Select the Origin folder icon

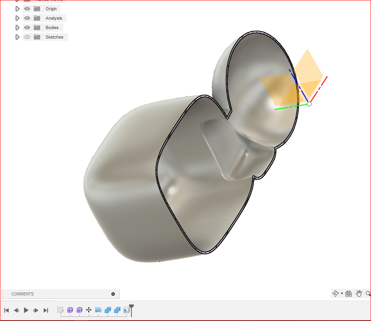37,9
